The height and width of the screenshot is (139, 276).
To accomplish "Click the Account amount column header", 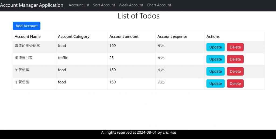I will tap(124, 36).
